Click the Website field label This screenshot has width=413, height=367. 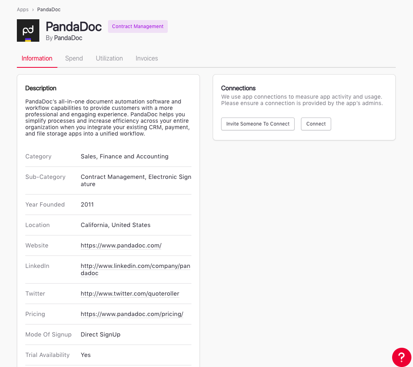pos(37,245)
